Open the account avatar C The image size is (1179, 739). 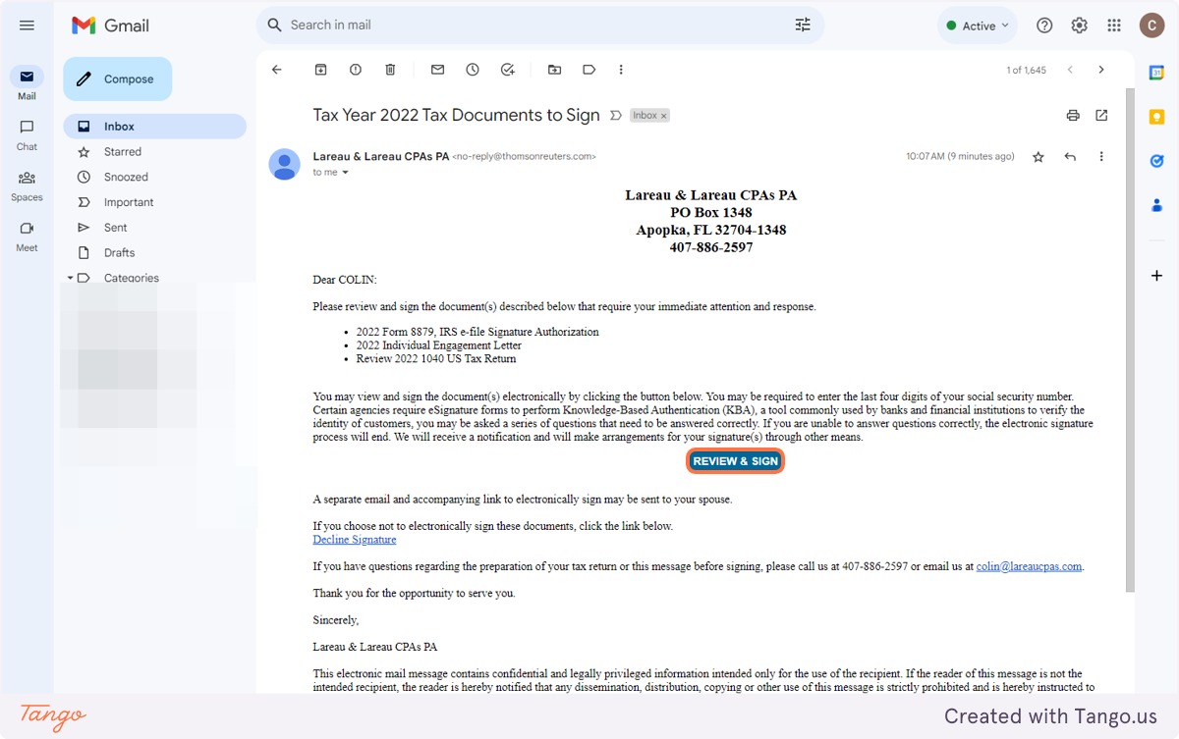[1151, 26]
